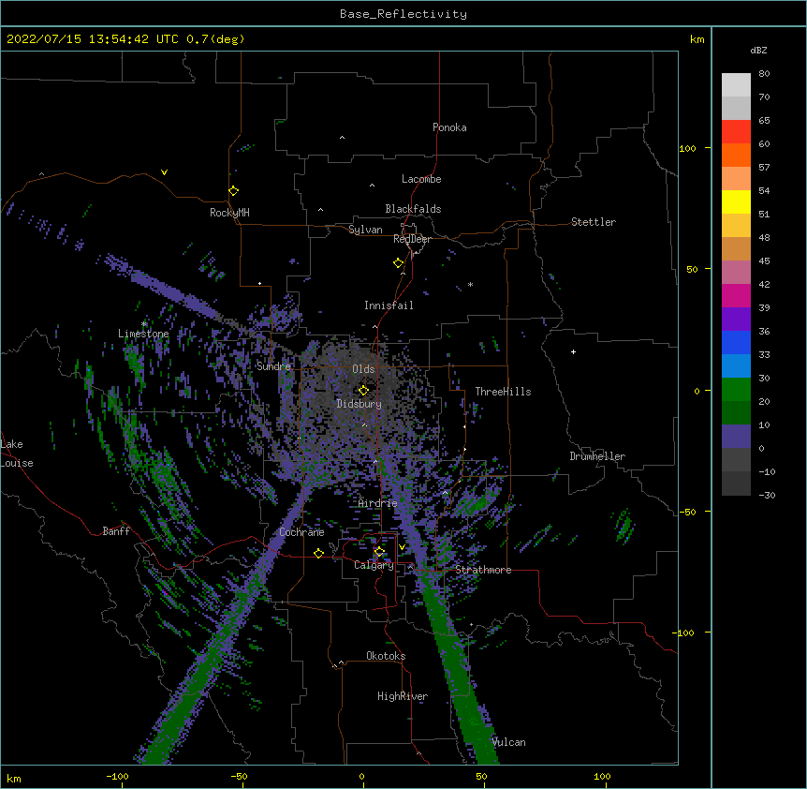Pick the bright green 20–30 dBZ swatch
807x789 pixels.
(x=736, y=390)
